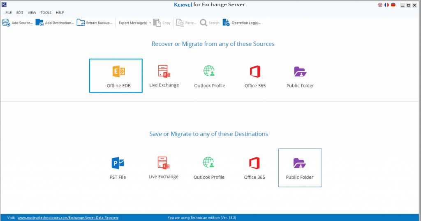Open Extract Backup tool

coord(95,23)
